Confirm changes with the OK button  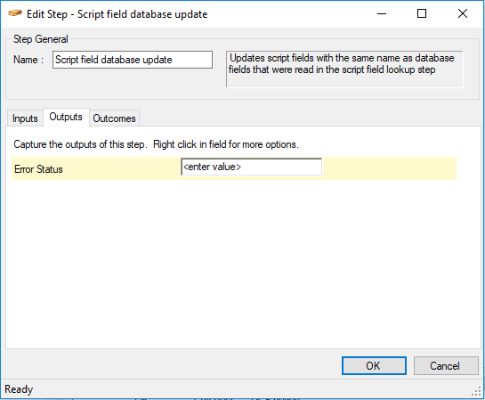374,365
